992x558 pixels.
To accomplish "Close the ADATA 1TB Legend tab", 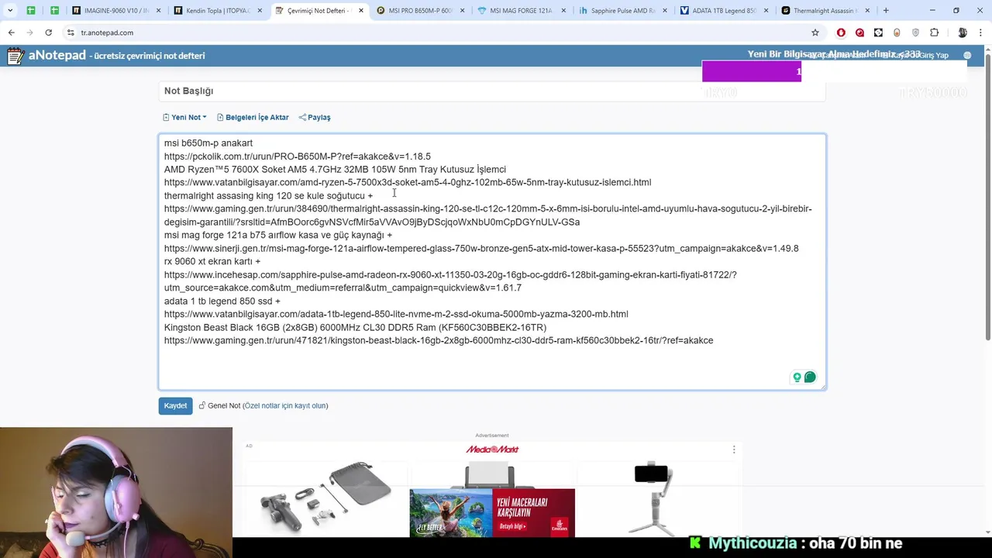I will coord(766,11).
